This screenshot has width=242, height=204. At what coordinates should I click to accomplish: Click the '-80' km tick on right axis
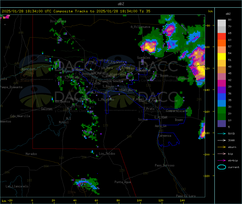coord(208,25)
